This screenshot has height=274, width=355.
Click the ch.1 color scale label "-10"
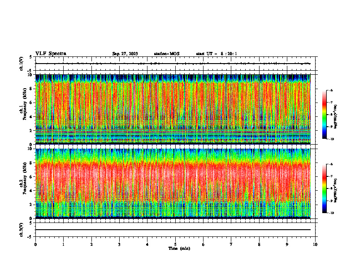(331, 139)
